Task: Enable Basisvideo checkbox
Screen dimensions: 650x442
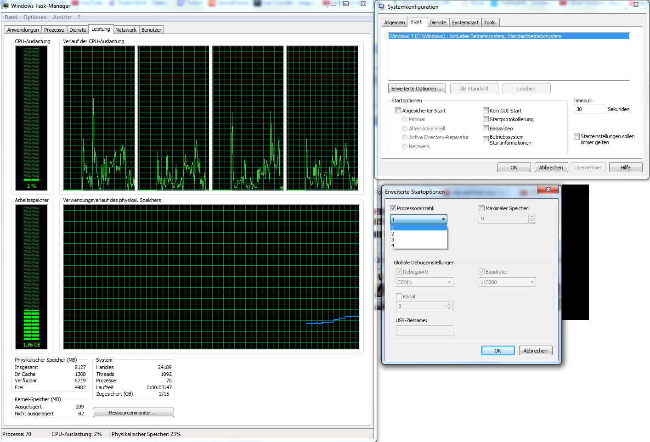Action: pos(486,129)
